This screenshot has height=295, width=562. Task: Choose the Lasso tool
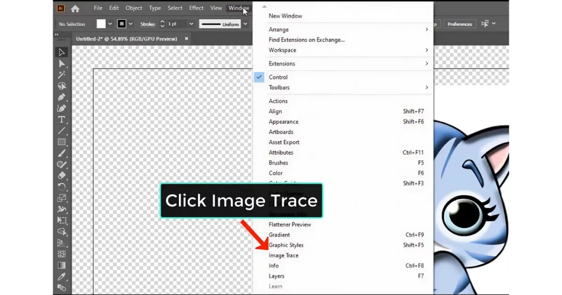61,86
